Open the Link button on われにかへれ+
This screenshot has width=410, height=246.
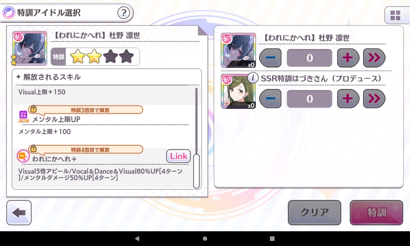[x=179, y=156]
